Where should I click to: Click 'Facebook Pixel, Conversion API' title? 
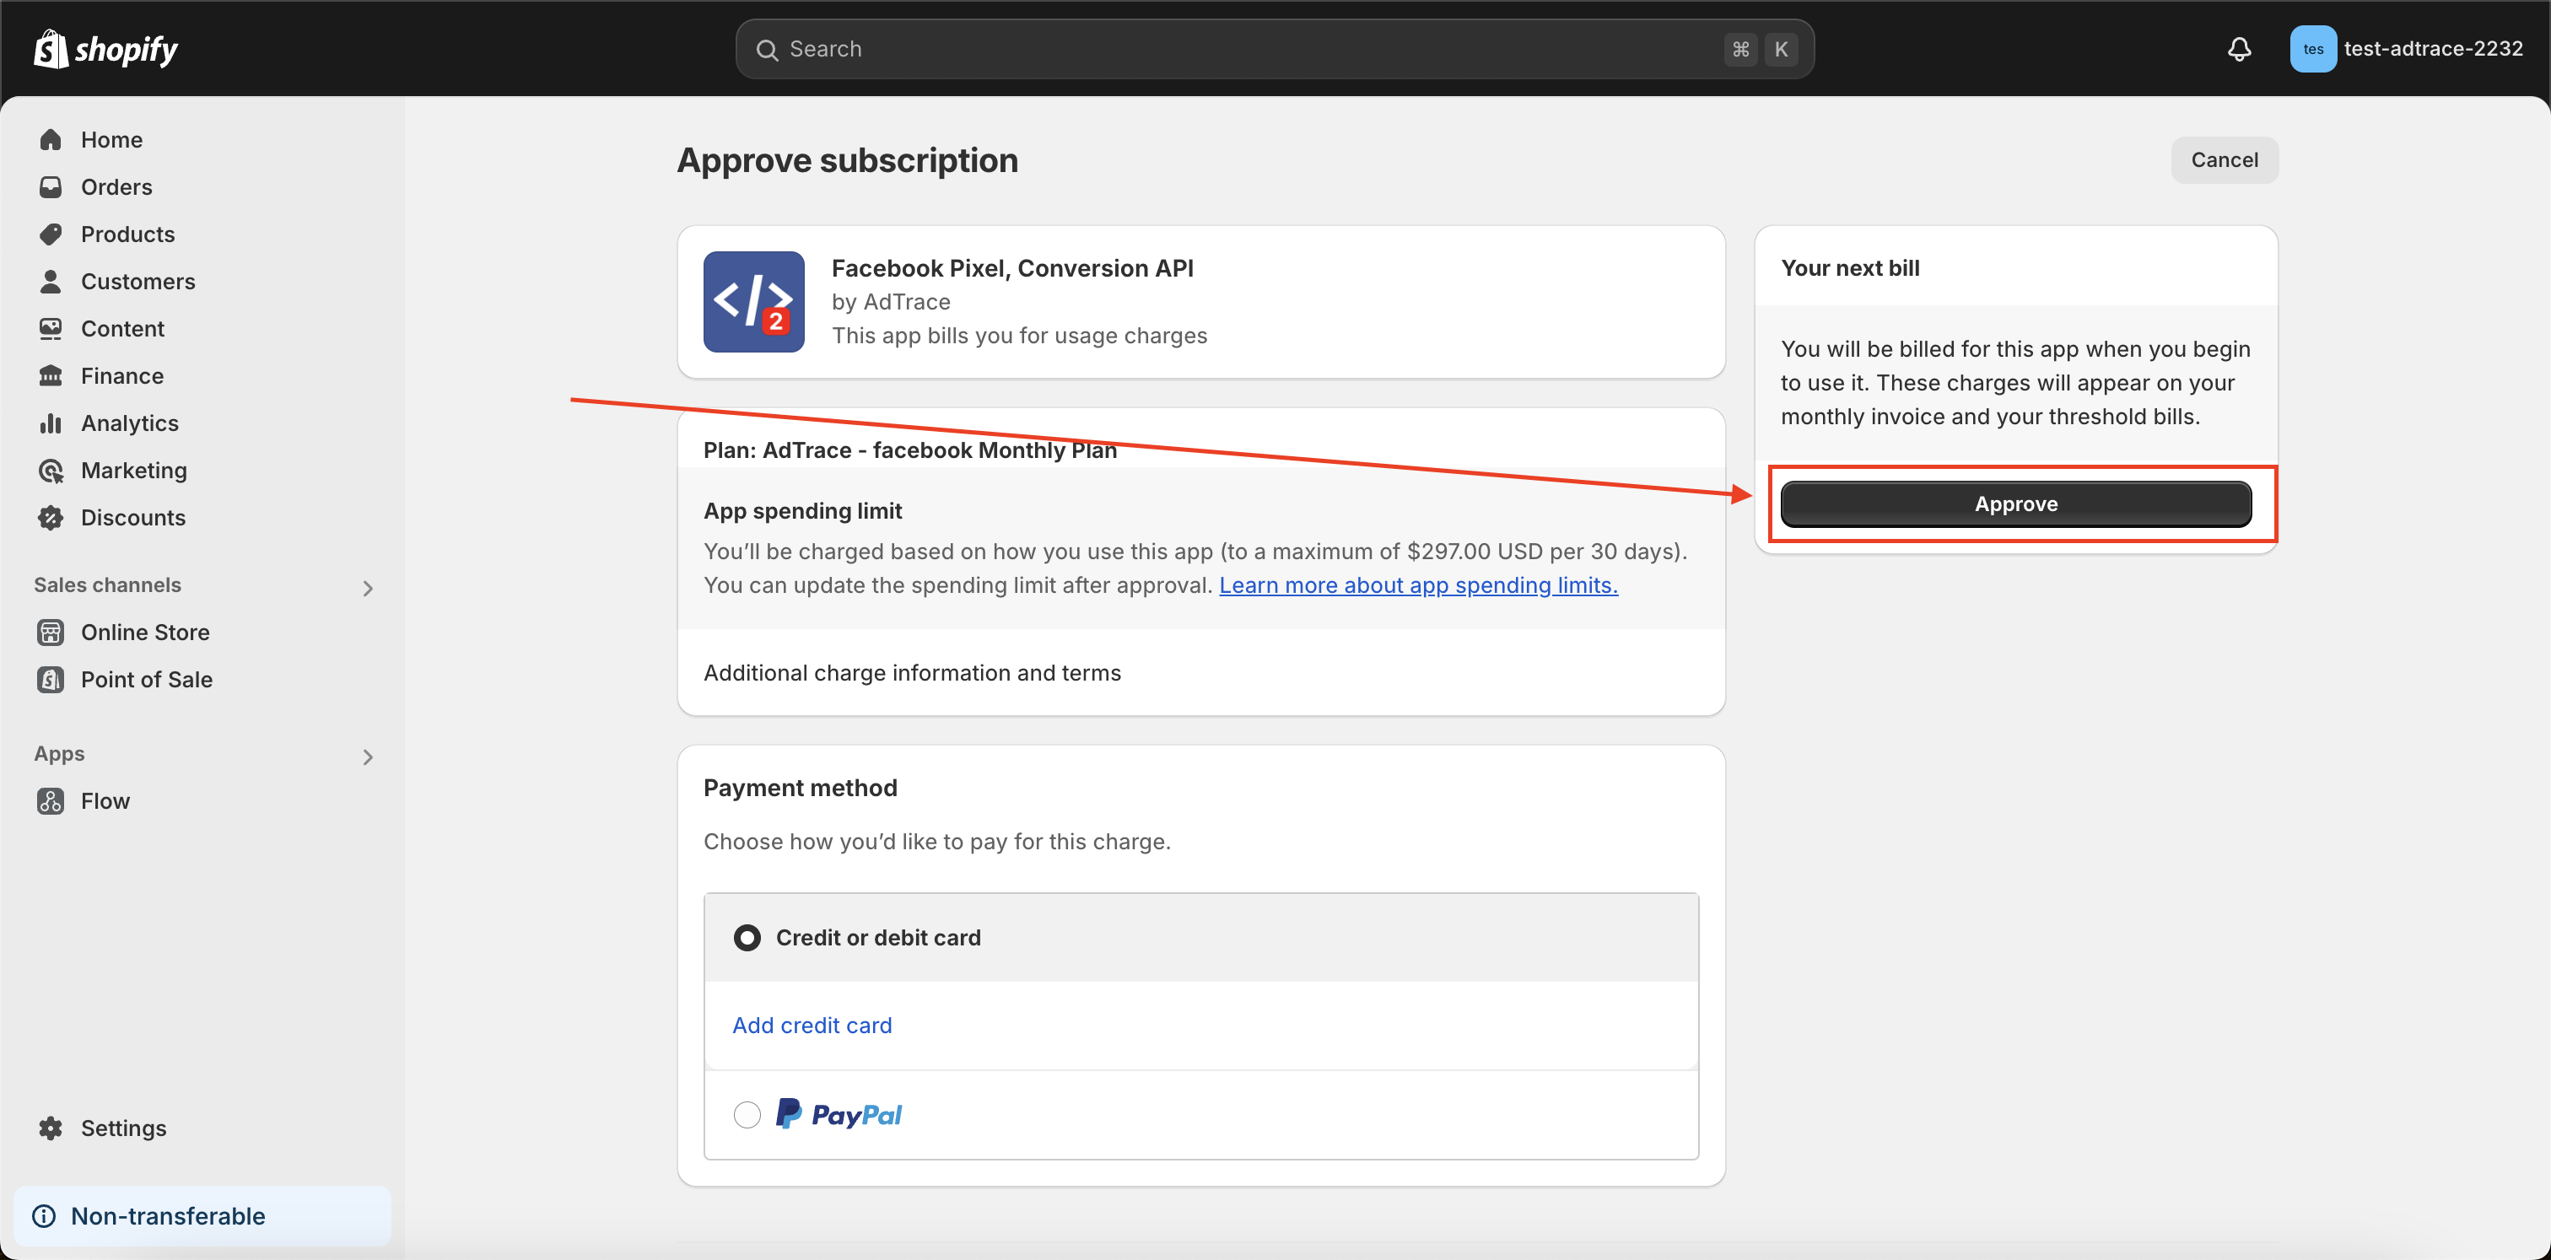point(1012,268)
